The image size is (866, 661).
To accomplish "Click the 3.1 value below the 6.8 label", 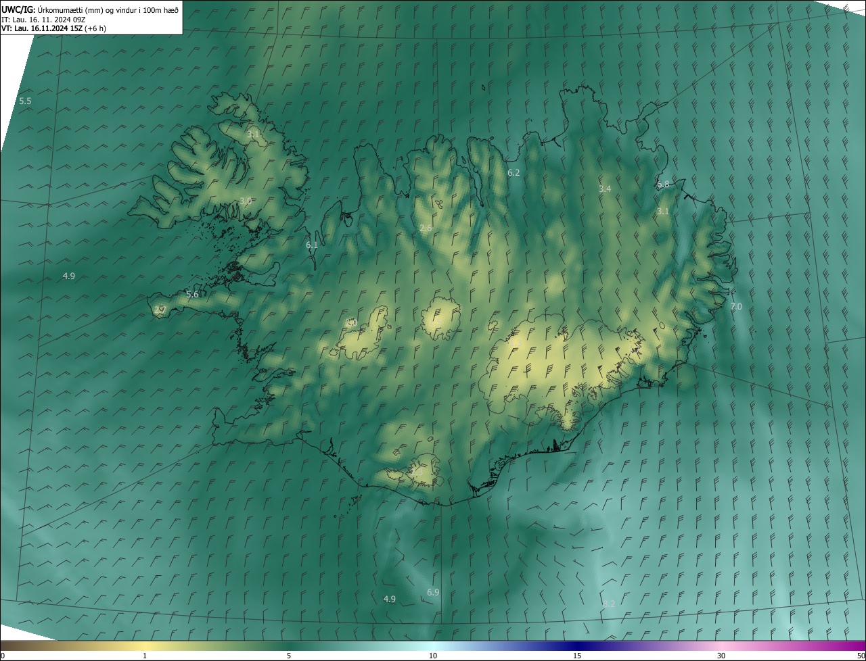I will 663,212.
